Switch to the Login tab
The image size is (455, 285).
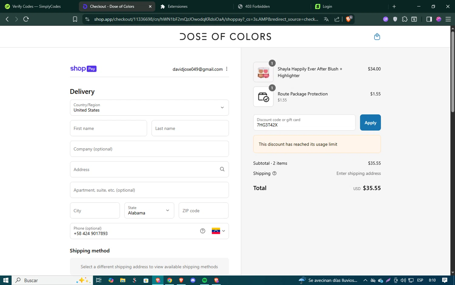(x=327, y=6)
